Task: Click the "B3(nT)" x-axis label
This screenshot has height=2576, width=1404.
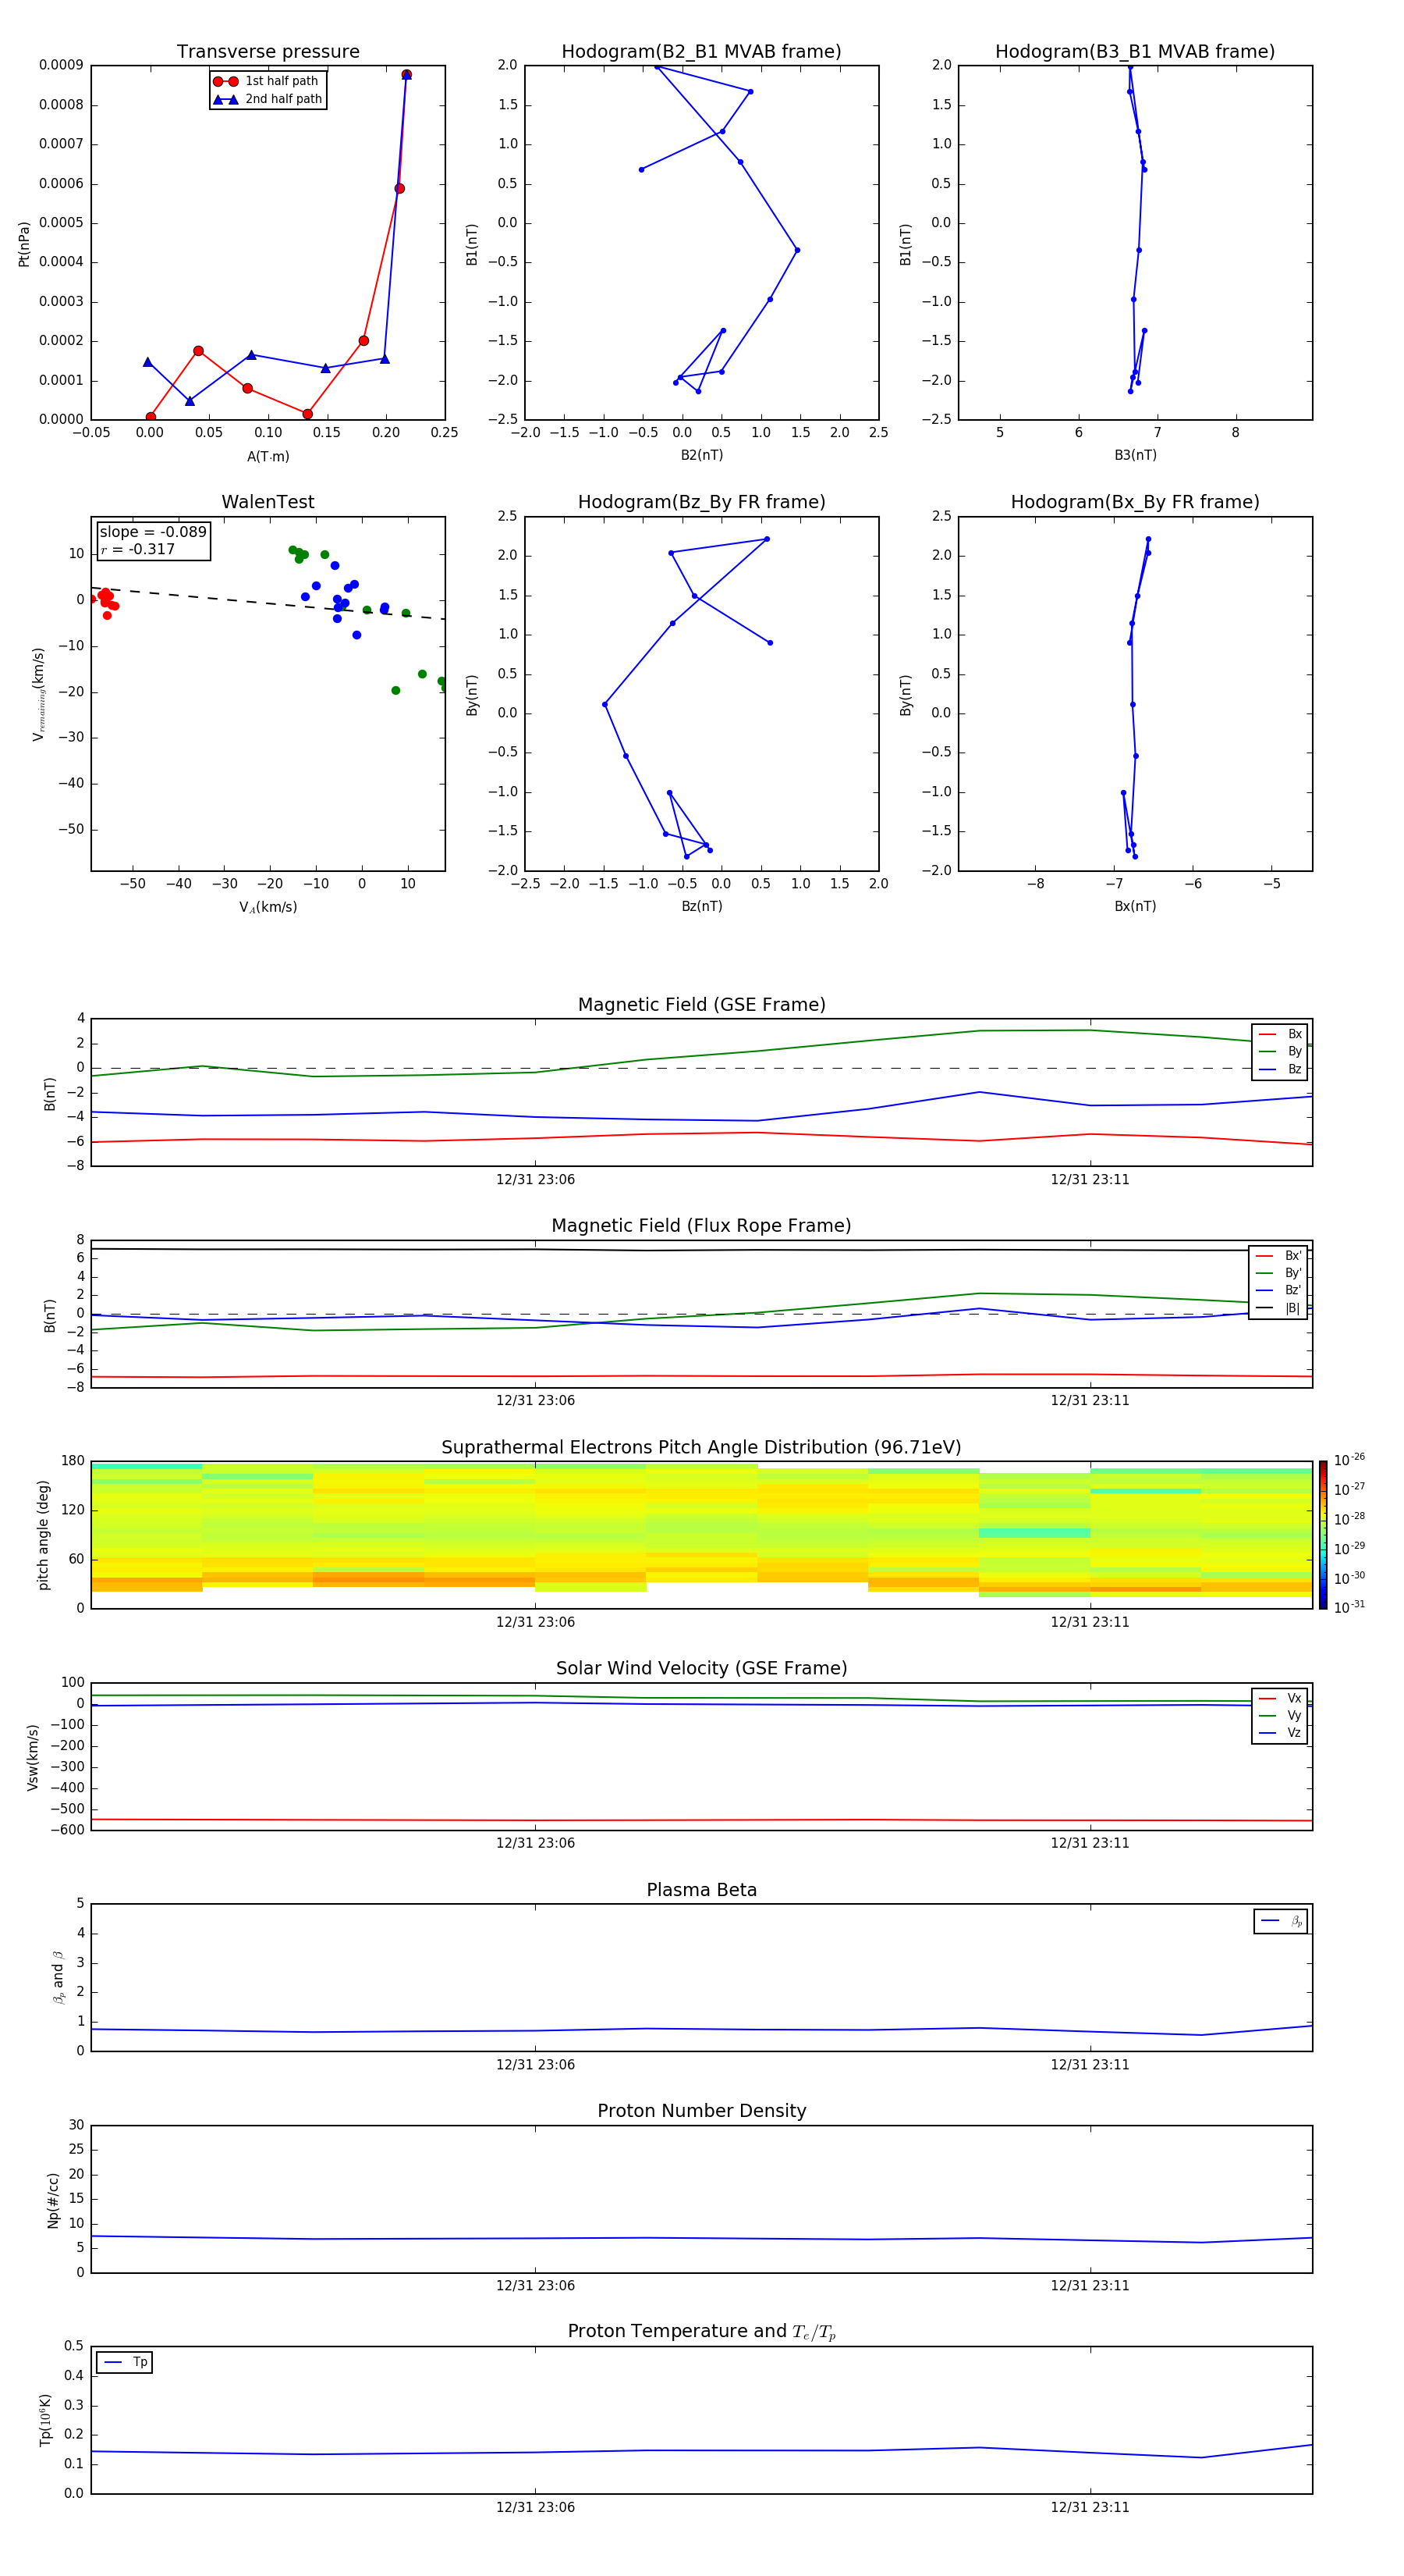Action: click(x=1135, y=455)
